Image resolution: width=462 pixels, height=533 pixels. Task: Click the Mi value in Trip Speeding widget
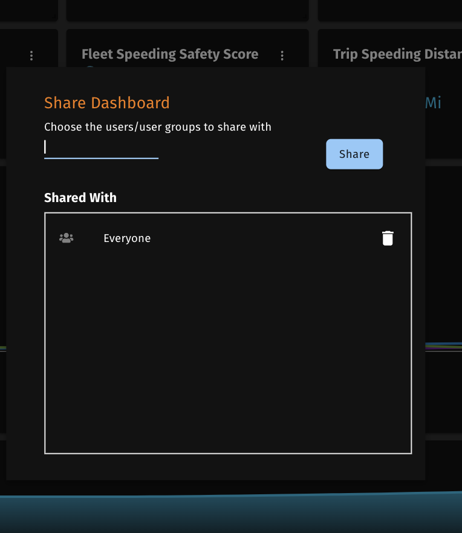pos(433,103)
